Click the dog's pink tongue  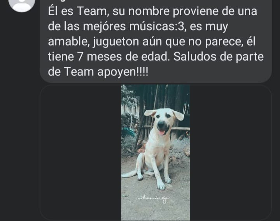[162, 132]
